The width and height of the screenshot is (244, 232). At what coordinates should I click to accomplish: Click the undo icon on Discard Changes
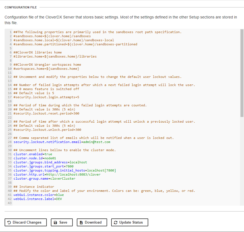click(x=9, y=222)
